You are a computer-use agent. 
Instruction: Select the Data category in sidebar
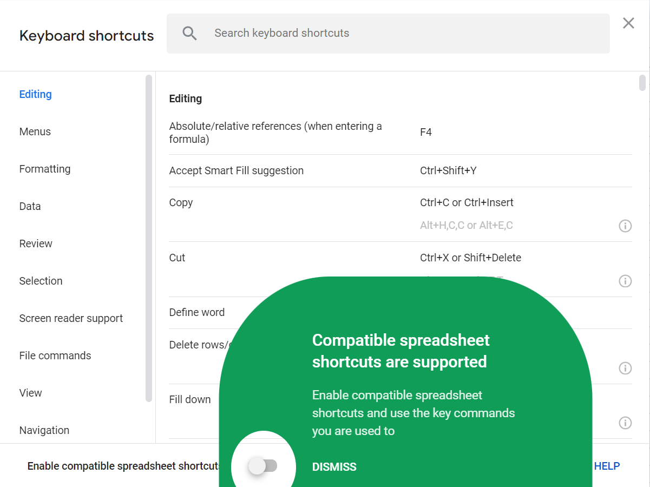point(30,206)
